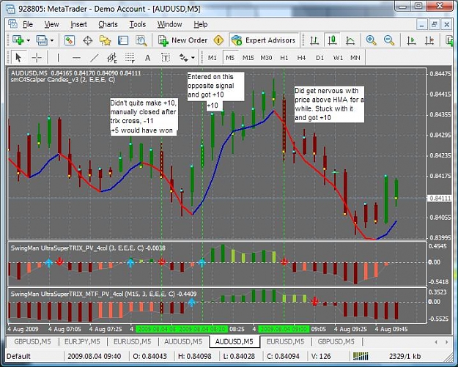Switch to the EURJPY,M5 chart tab

(x=82, y=341)
